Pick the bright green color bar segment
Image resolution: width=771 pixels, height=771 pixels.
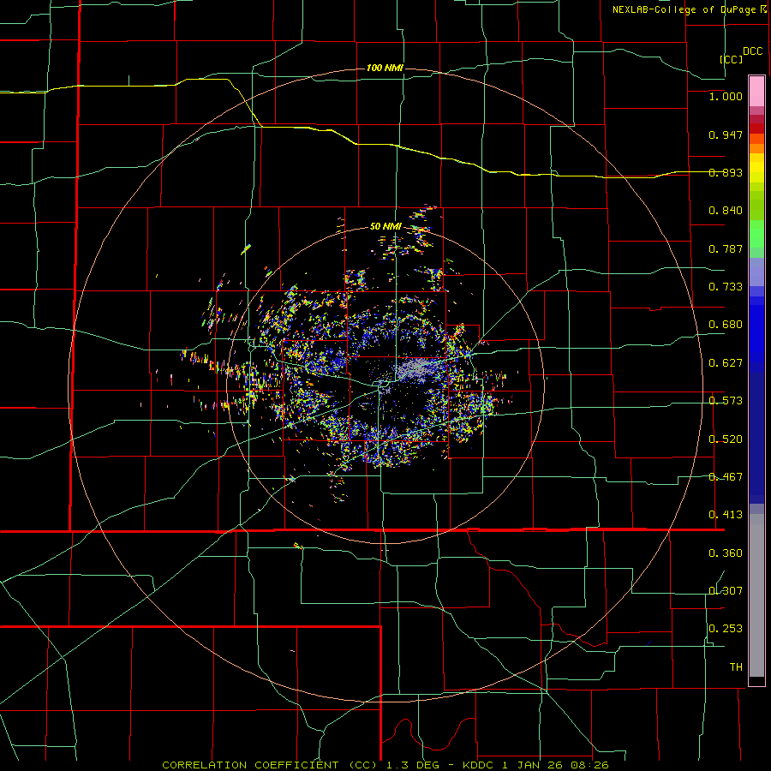(756, 234)
